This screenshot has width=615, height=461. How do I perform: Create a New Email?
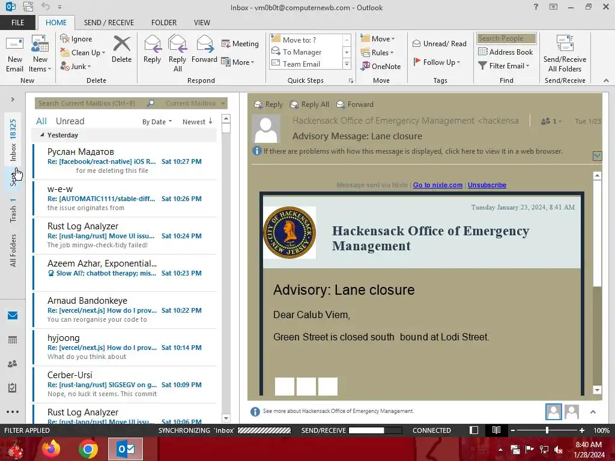(14, 54)
